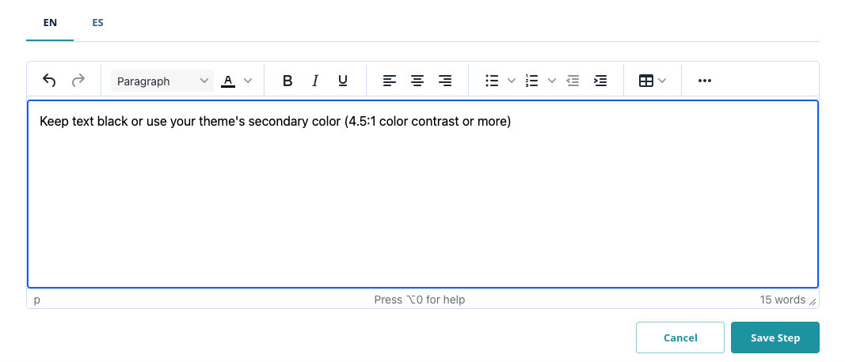The image size is (845, 362).
Task: Toggle bold formatting
Action: pyautogui.click(x=287, y=81)
